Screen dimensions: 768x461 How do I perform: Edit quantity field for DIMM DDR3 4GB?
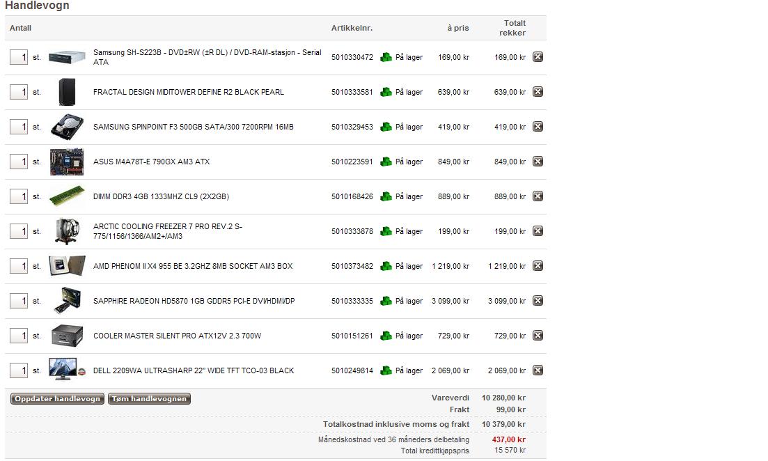click(19, 196)
